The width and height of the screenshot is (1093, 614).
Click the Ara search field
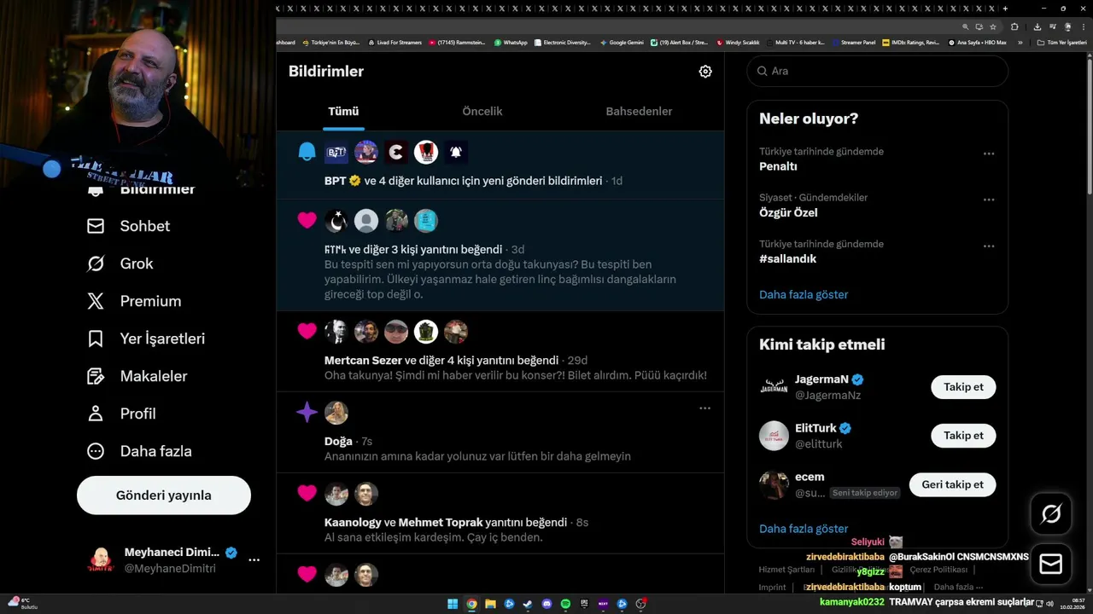click(878, 72)
